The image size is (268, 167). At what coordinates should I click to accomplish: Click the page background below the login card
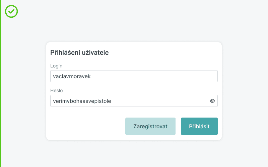click(x=134, y=154)
